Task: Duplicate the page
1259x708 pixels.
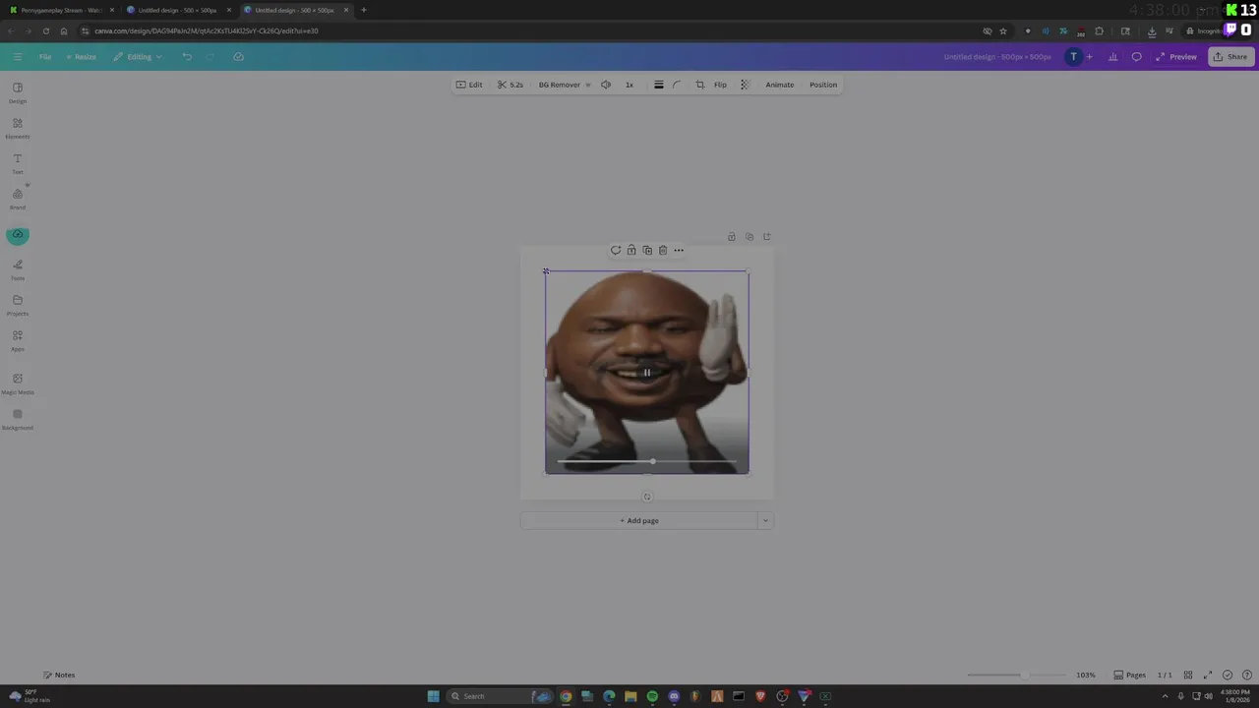Action: tap(749, 237)
